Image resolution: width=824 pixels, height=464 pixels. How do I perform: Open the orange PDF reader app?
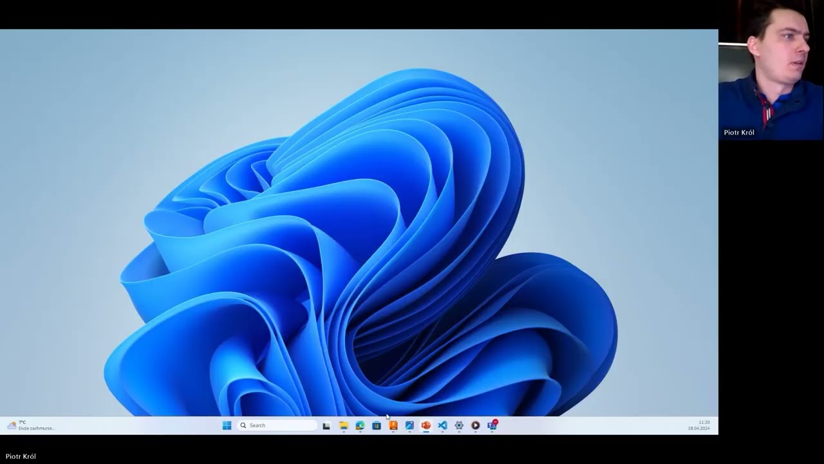click(393, 425)
